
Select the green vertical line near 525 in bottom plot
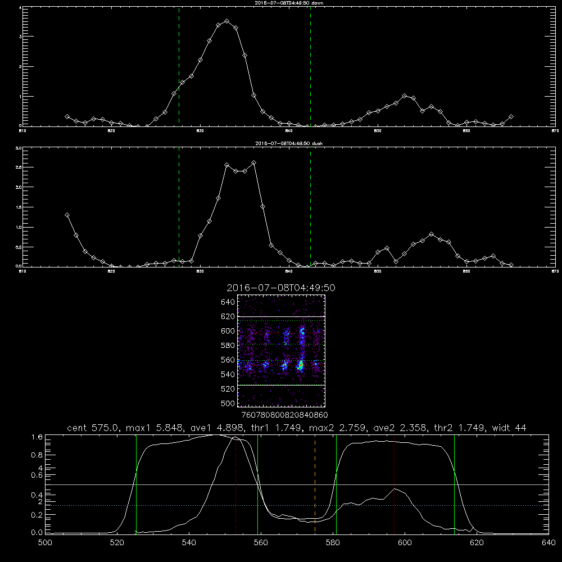136,484
